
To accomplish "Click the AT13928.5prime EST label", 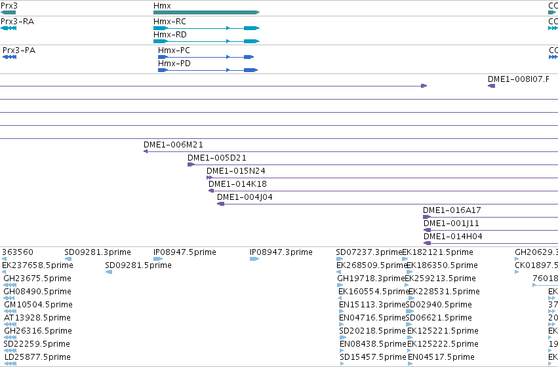I will click(x=37, y=319).
